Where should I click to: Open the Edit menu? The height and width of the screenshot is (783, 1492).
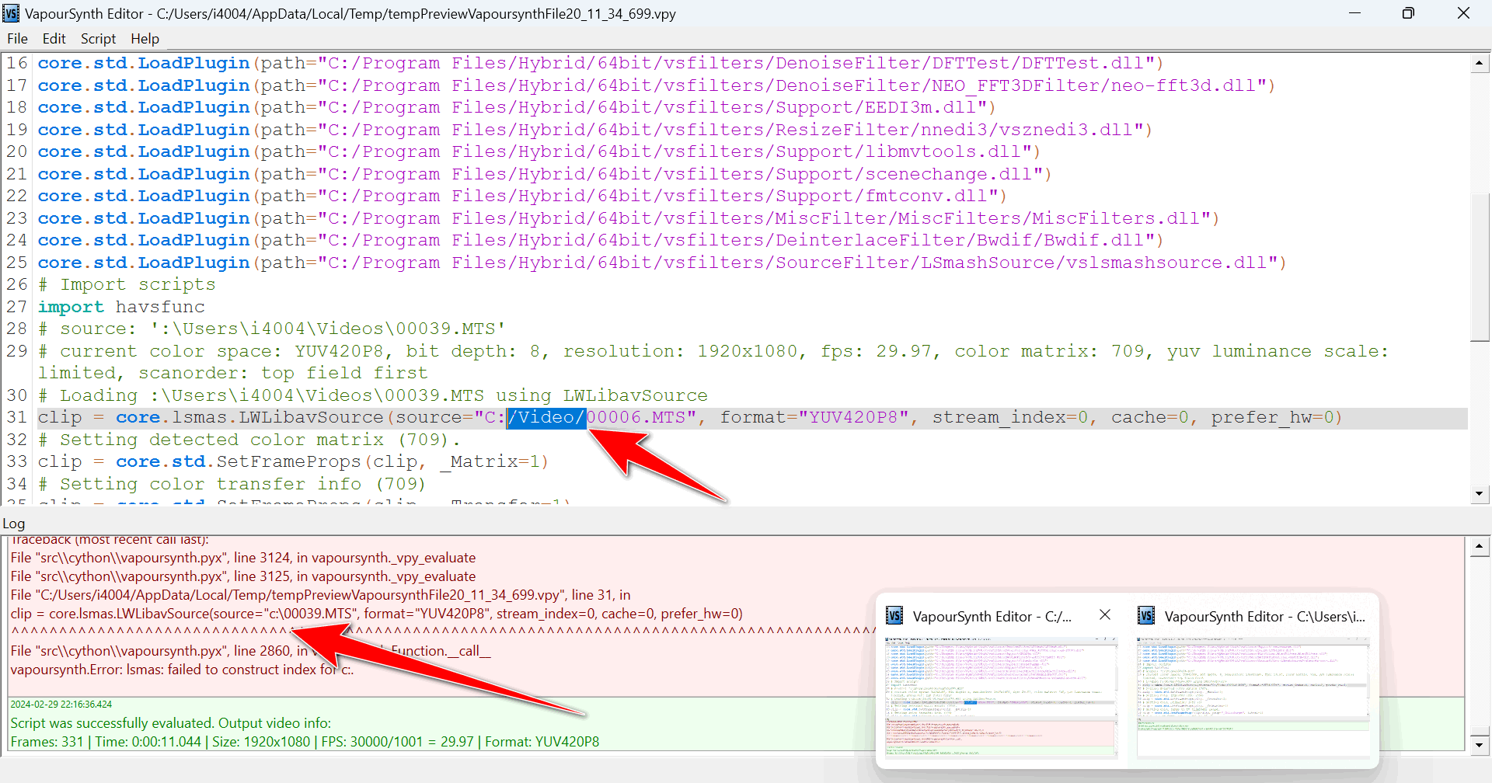tap(54, 39)
